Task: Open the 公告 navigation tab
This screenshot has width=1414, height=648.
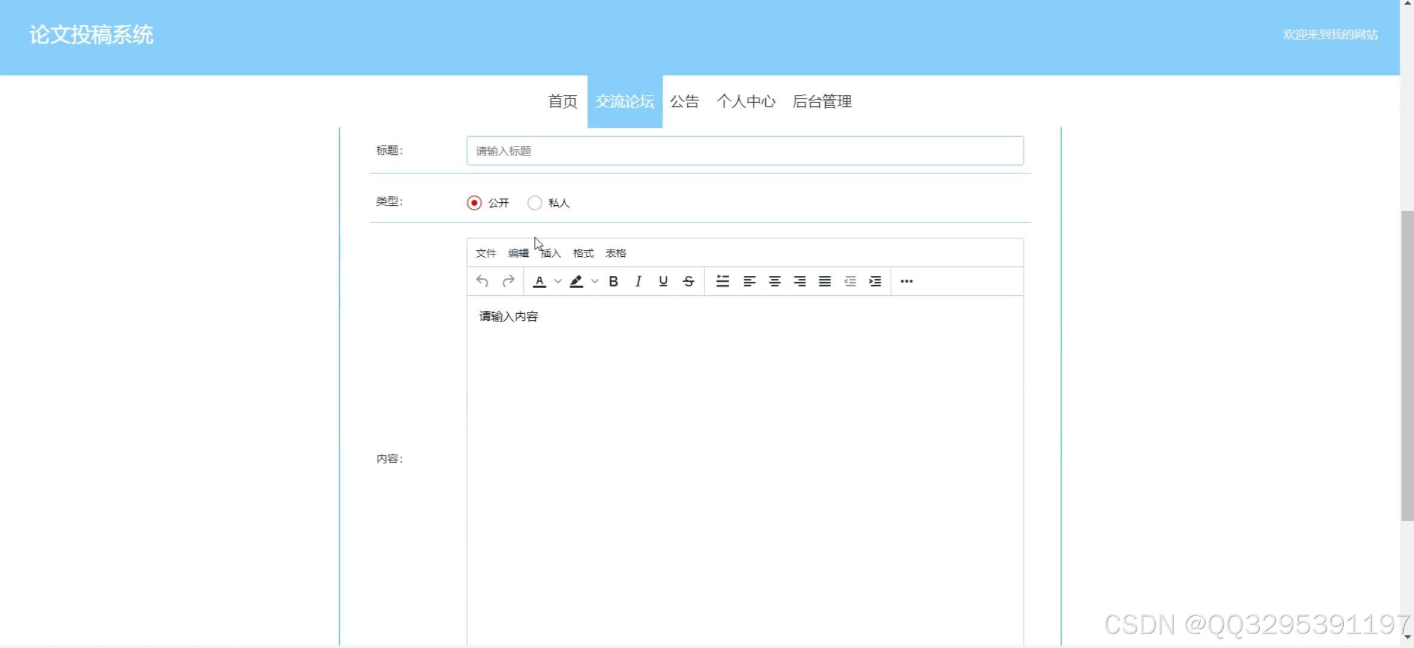Action: pos(685,101)
